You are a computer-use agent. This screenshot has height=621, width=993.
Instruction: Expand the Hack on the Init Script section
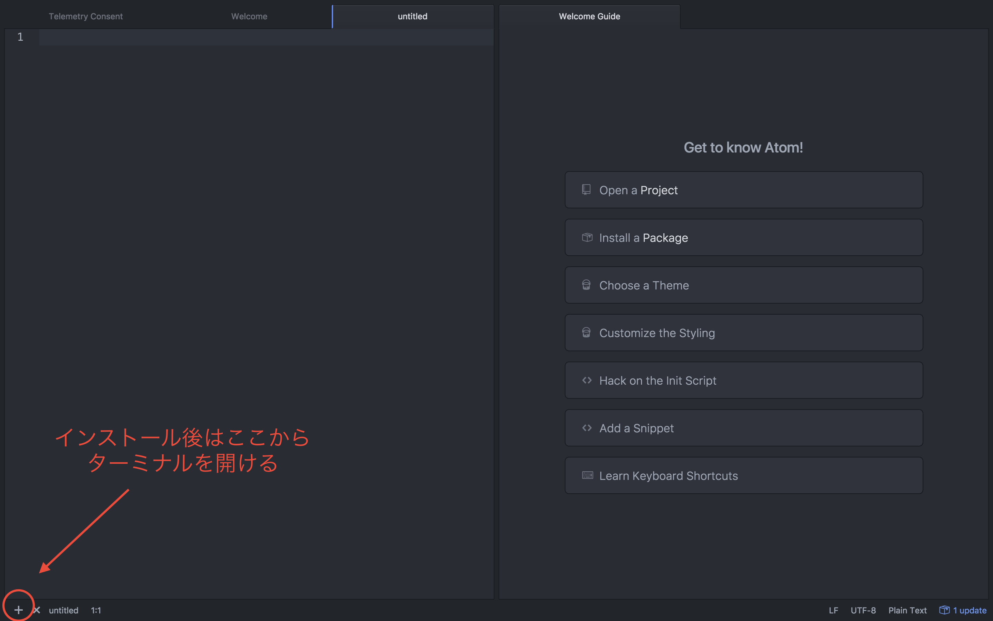743,380
